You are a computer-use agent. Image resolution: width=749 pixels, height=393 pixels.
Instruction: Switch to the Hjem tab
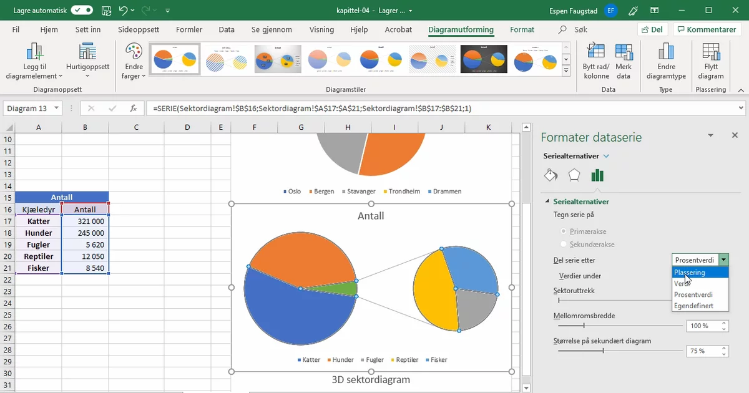coord(49,29)
